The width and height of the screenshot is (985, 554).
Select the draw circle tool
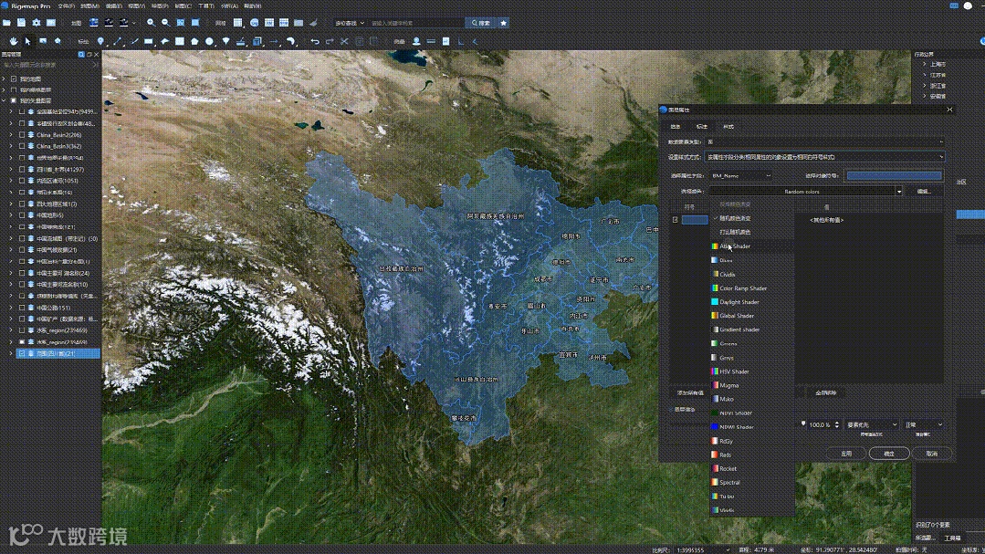[x=210, y=41]
